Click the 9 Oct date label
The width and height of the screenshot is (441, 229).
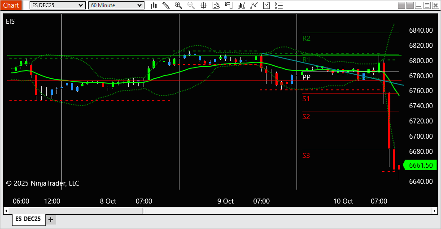click(226, 201)
